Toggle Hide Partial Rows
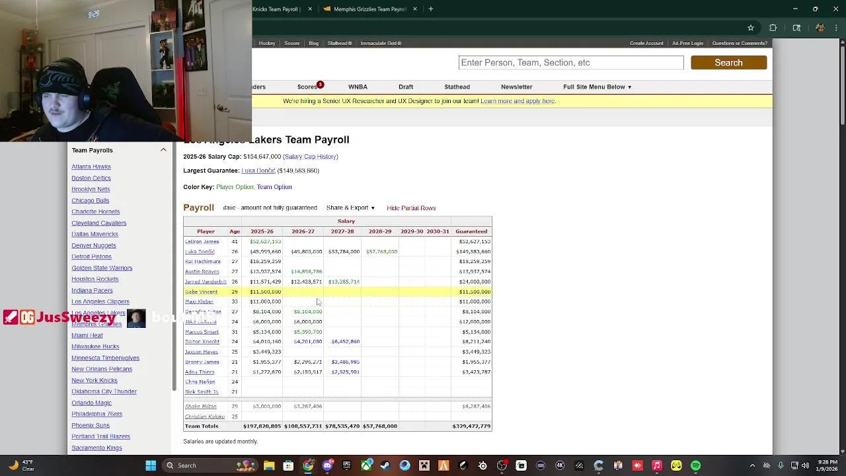This screenshot has width=846, height=476. click(x=411, y=208)
